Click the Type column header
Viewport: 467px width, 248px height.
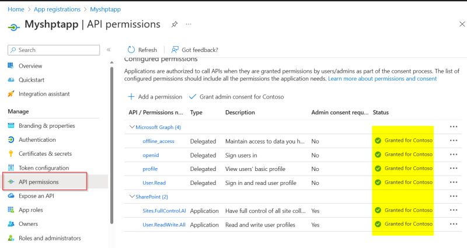click(x=196, y=113)
